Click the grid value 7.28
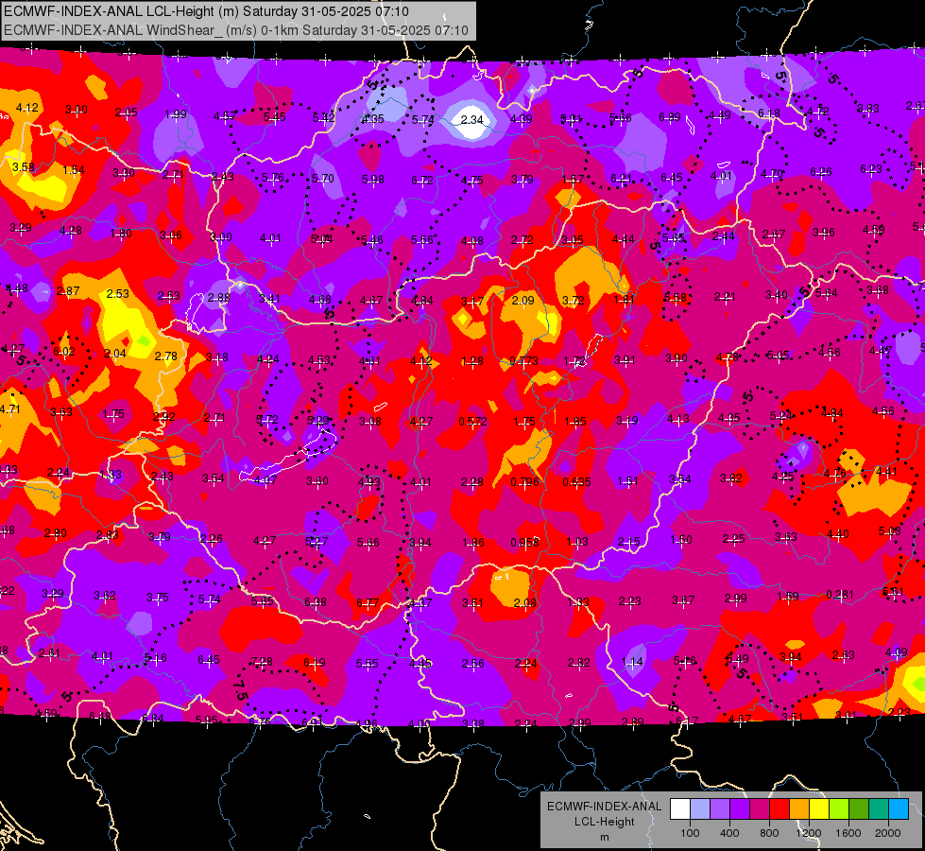The width and height of the screenshot is (925, 851). [x=262, y=662]
